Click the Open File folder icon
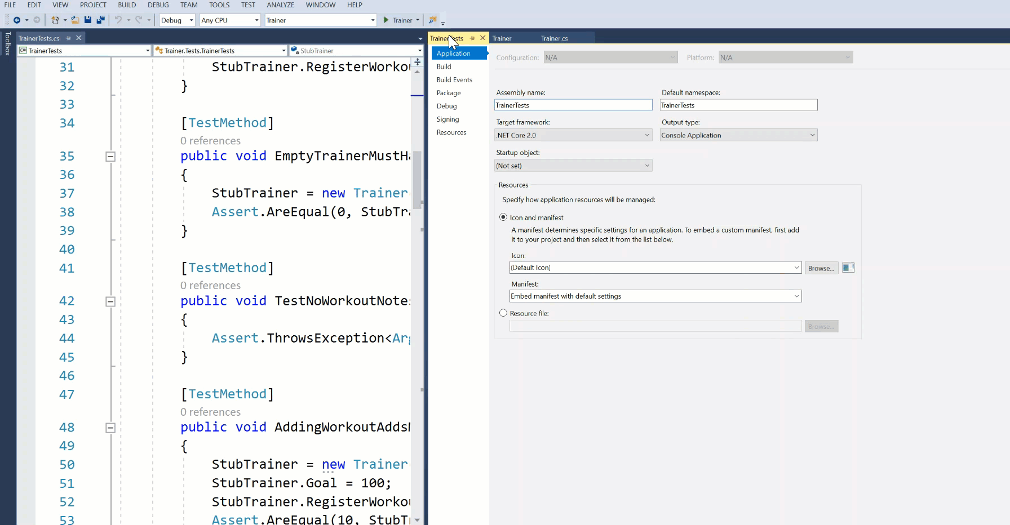The width and height of the screenshot is (1010, 525). point(74,20)
